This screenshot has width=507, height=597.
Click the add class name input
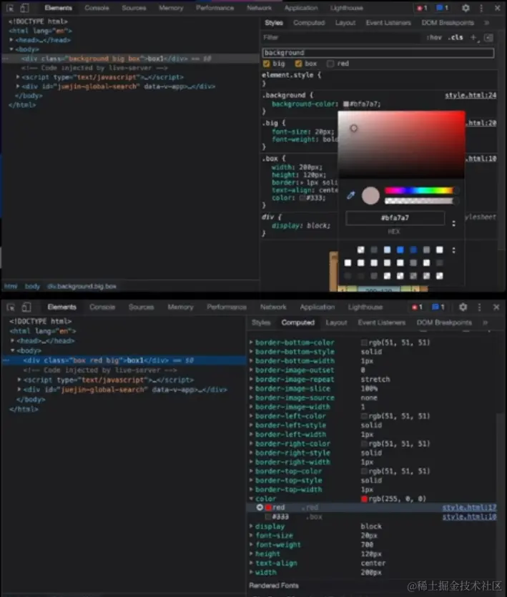[x=378, y=52]
